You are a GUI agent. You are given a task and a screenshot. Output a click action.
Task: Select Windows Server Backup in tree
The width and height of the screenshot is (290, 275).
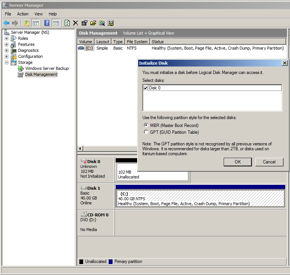click(47, 68)
